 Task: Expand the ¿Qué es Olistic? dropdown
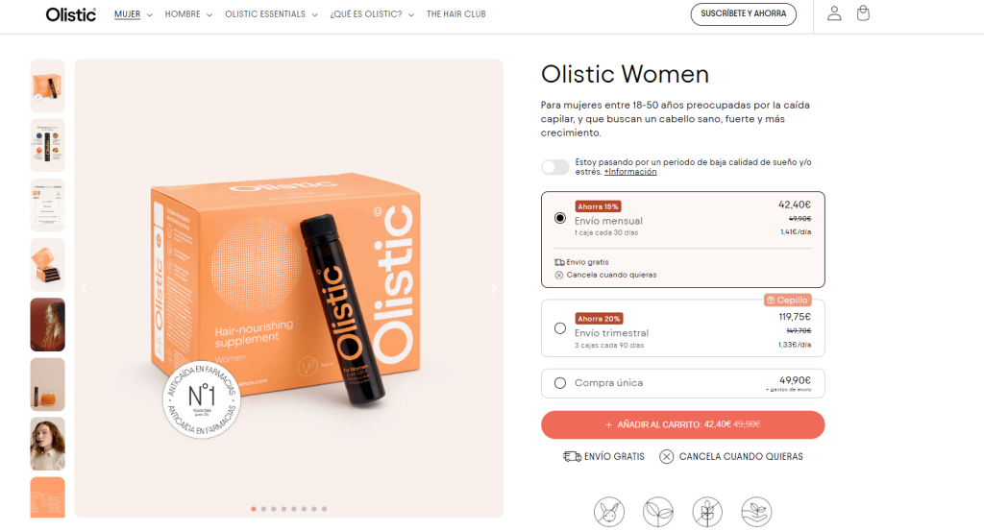coord(372,14)
